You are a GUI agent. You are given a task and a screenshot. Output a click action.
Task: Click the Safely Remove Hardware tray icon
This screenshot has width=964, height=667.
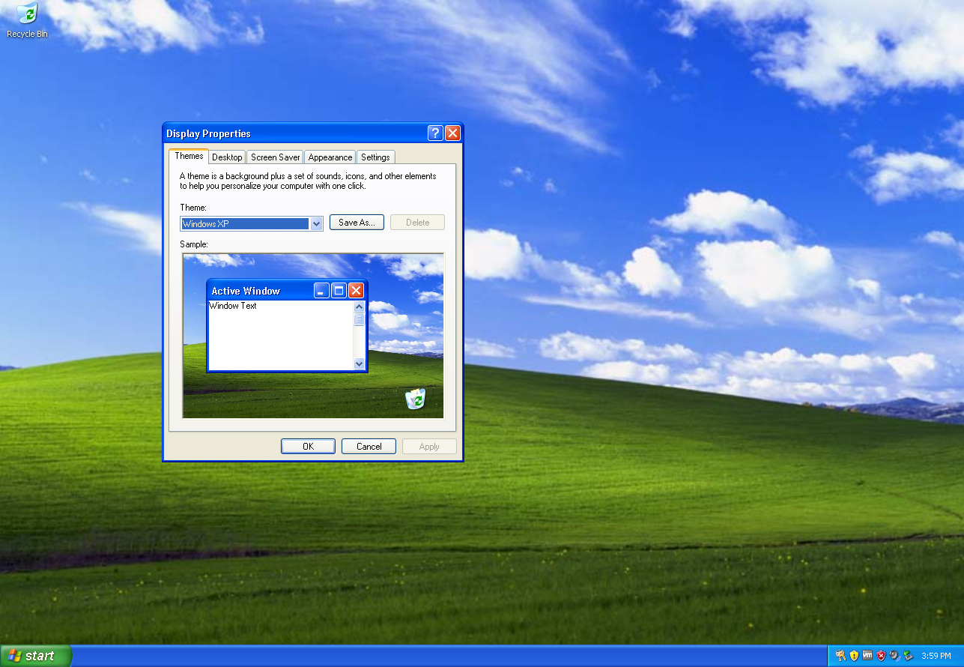click(908, 656)
